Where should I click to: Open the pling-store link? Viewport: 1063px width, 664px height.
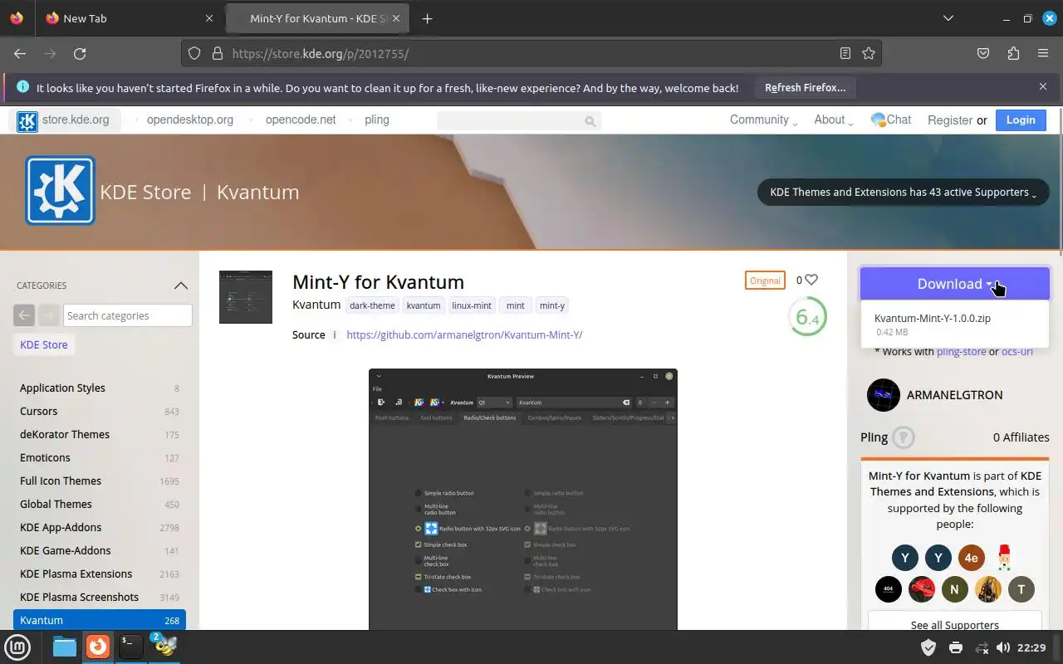tap(962, 351)
